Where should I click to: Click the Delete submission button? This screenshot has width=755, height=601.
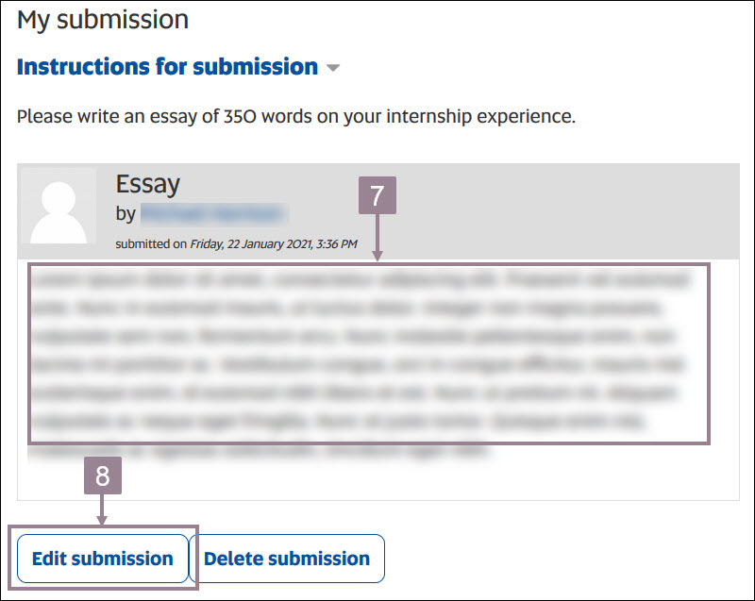[x=288, y=558]
